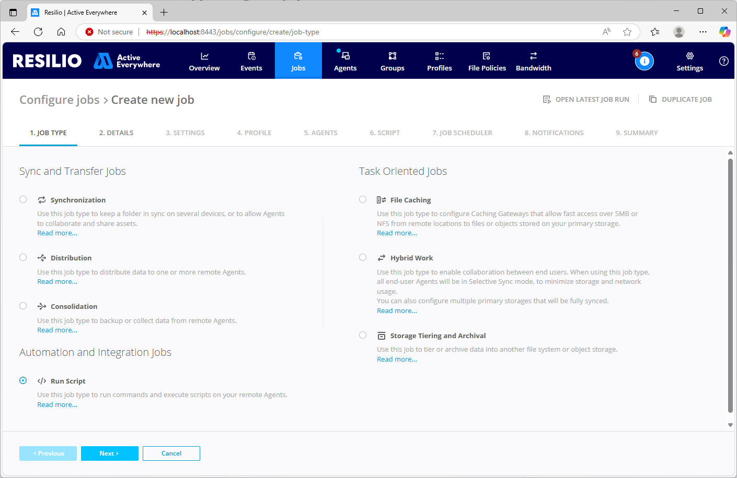Image resolution: width=737 pixels, height=478 pixels.
Task: Open the Profiles section
Action: click(439, 61)
